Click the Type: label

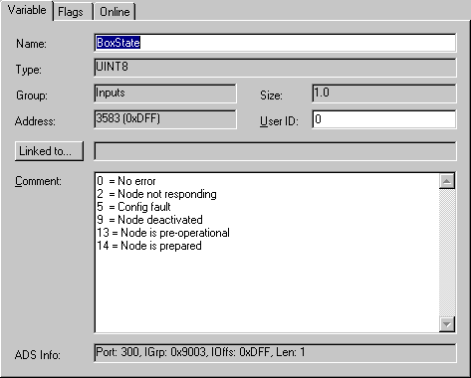(x=29, y=70)
